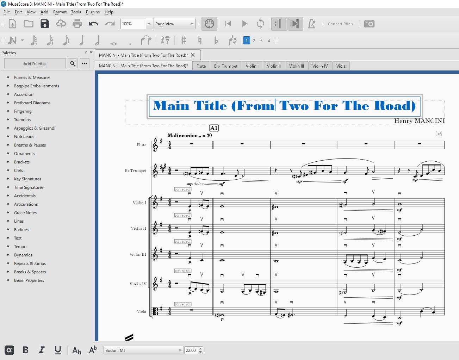Image resolution: width=459 pixels, height=360 pixels.
Task: Enter note input mode
Action: click(13, 40)
